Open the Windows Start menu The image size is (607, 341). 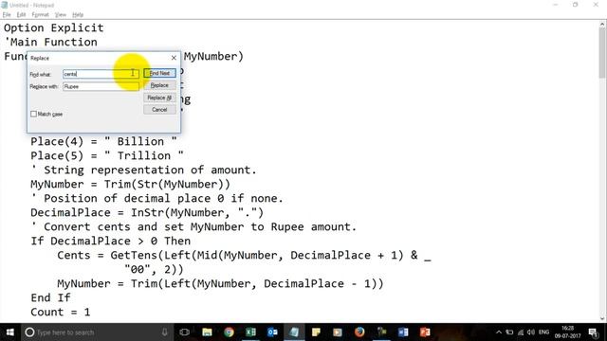pos(10,332)
